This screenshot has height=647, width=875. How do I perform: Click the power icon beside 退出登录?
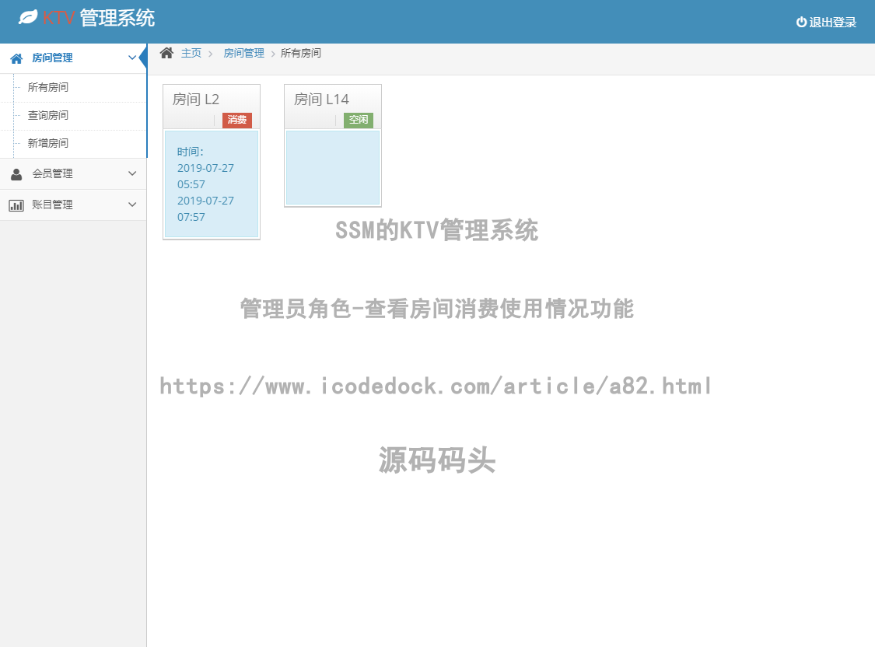coord(801,22)
